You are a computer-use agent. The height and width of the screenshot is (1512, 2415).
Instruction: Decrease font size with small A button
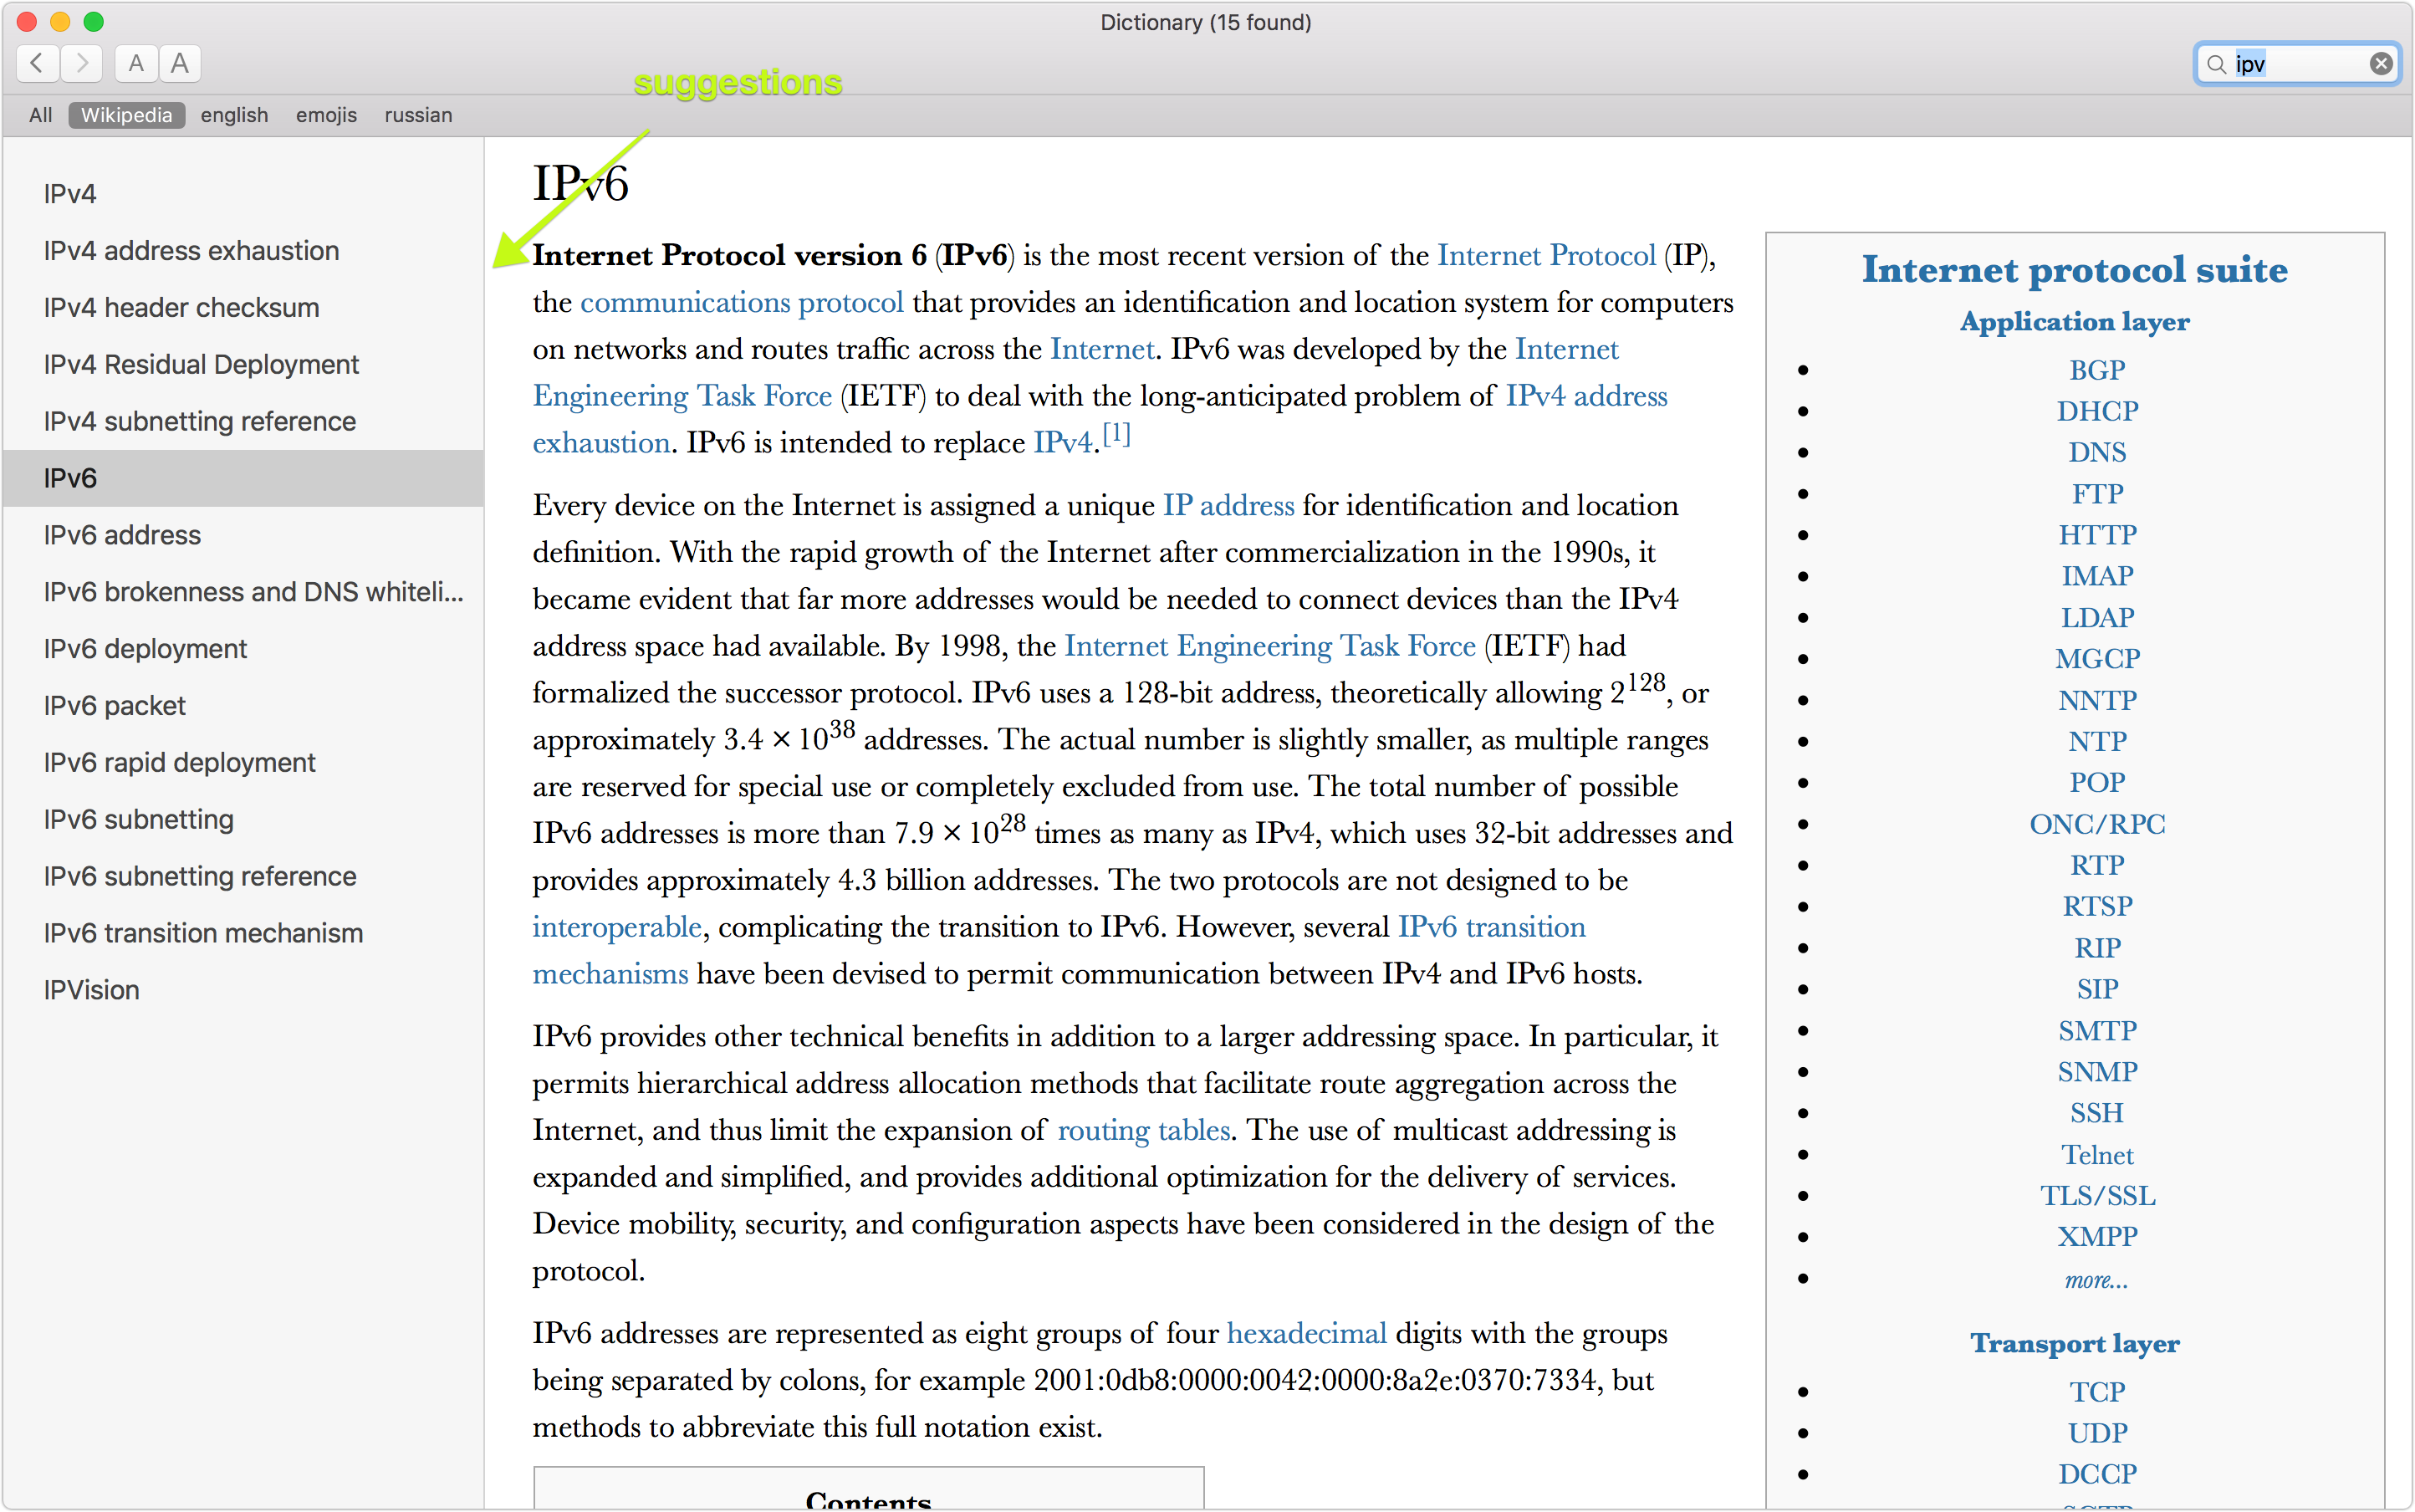[136, 63]
